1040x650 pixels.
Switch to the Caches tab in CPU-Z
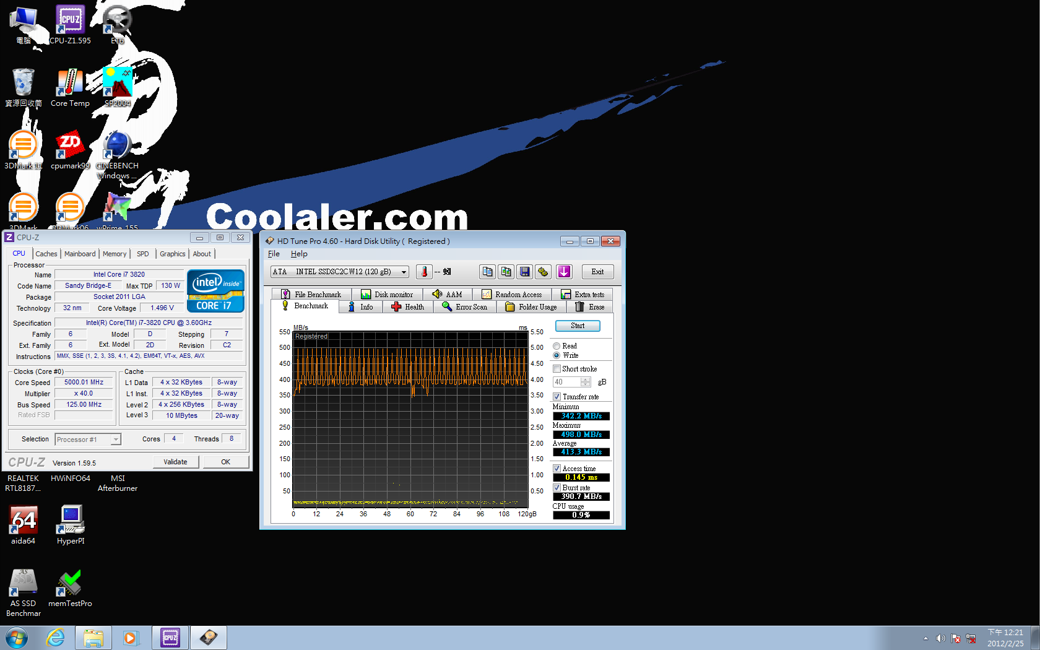(x=46, y=254)
